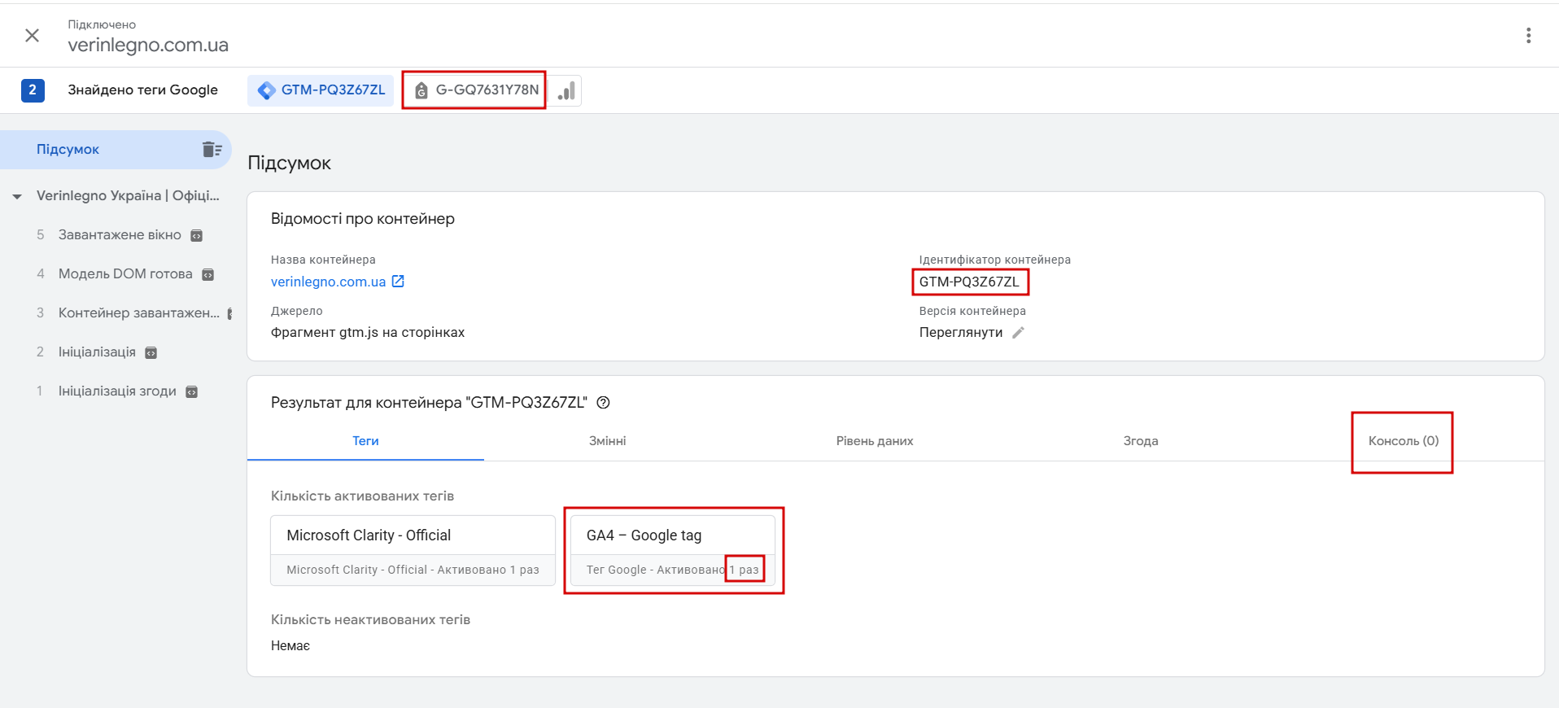This screenshot has height=708, width=1559.
Task: Click the Немає text under unfired tags
Action: tap(290, 645)
